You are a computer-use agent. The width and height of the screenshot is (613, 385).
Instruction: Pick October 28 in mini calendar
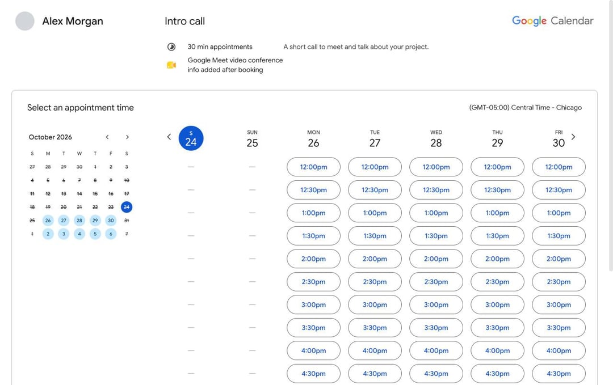point(79,221)
